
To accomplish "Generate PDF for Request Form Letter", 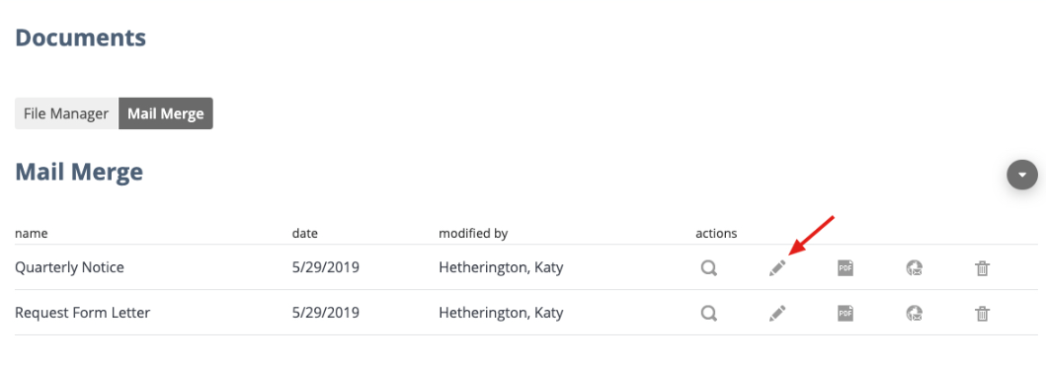I will (x=845, y=313).
